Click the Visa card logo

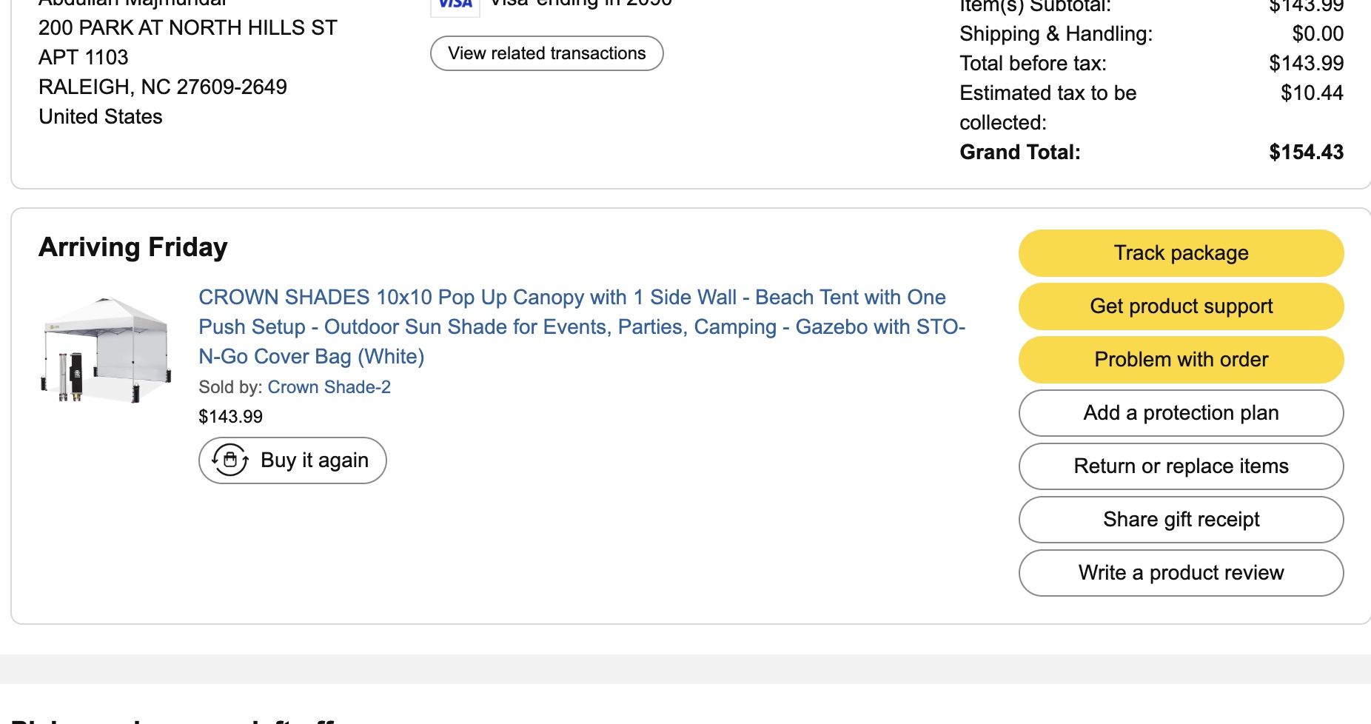[455, 4]
